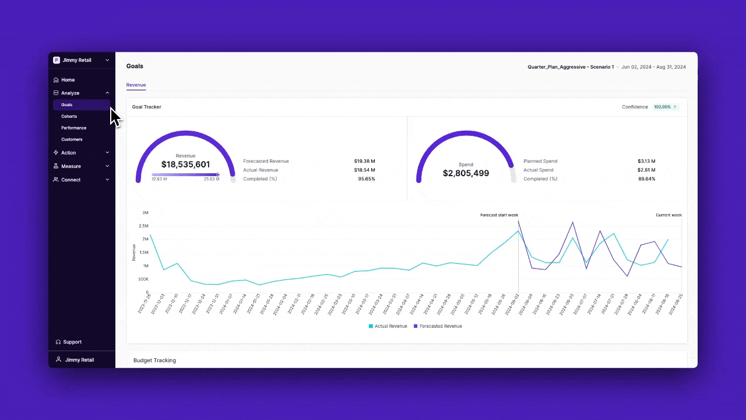Click the Planned Spend $3.13 M value
This screenshot has height=420, width=746.
tap(646, 162)
